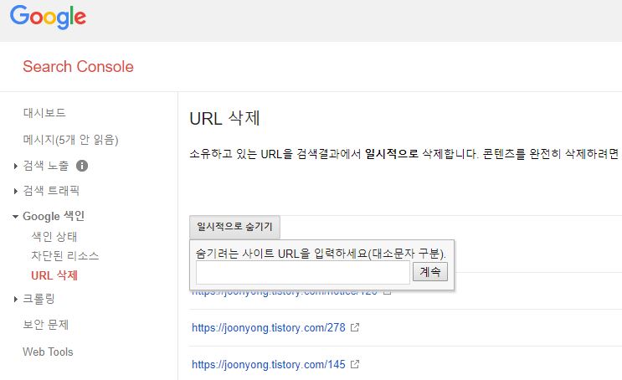Click external-link icon next to /278 URL

pyautogui.click(x=355, y=327)
